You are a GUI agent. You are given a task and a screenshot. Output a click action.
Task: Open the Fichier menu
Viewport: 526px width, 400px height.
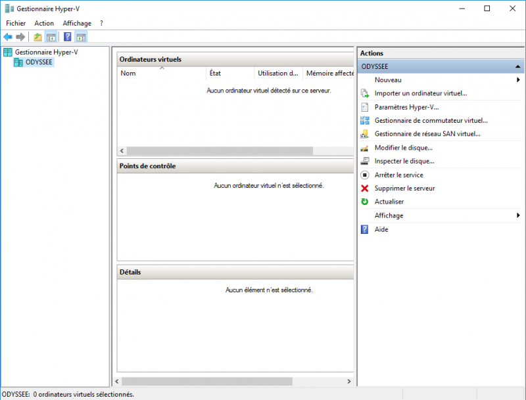coord(15,23)
